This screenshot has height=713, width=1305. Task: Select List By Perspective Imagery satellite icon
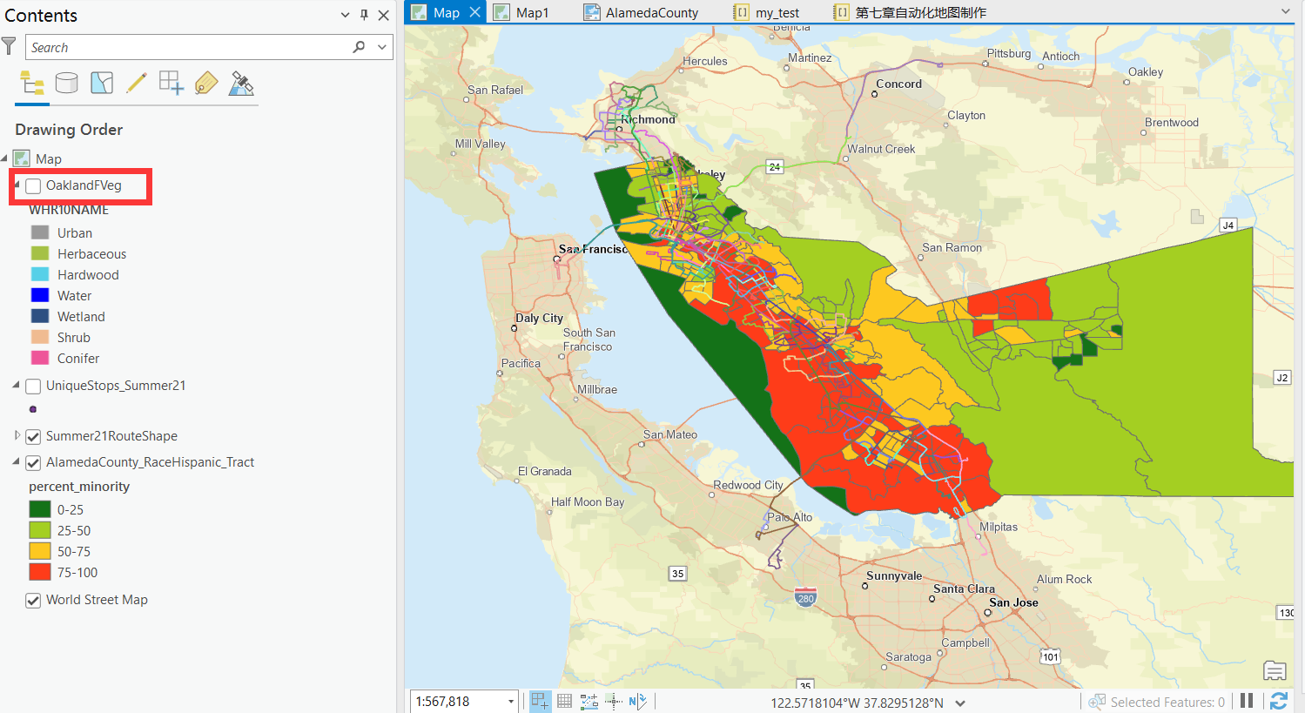pyautogui.click(x=241, y=84)
